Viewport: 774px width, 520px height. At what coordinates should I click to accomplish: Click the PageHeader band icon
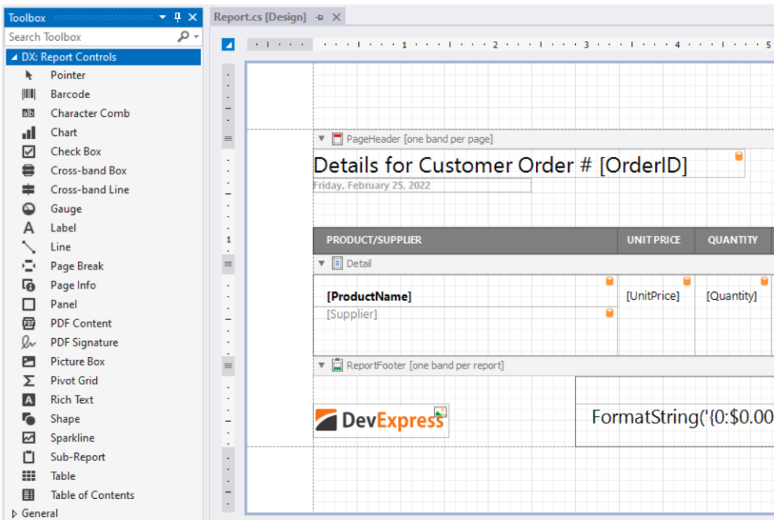click(337, 139)
